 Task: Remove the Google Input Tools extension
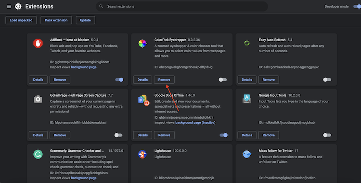[269, 135]
